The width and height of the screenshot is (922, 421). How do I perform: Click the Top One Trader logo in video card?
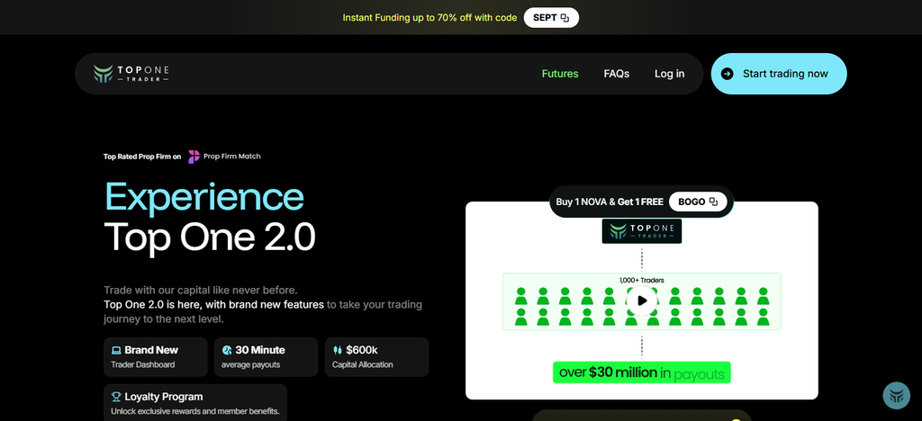click(641, 231)
